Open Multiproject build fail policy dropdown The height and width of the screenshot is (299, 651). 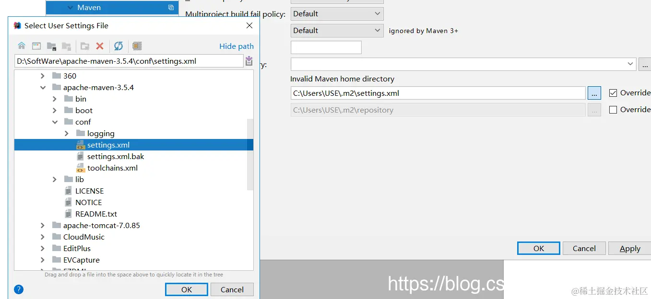337,14
